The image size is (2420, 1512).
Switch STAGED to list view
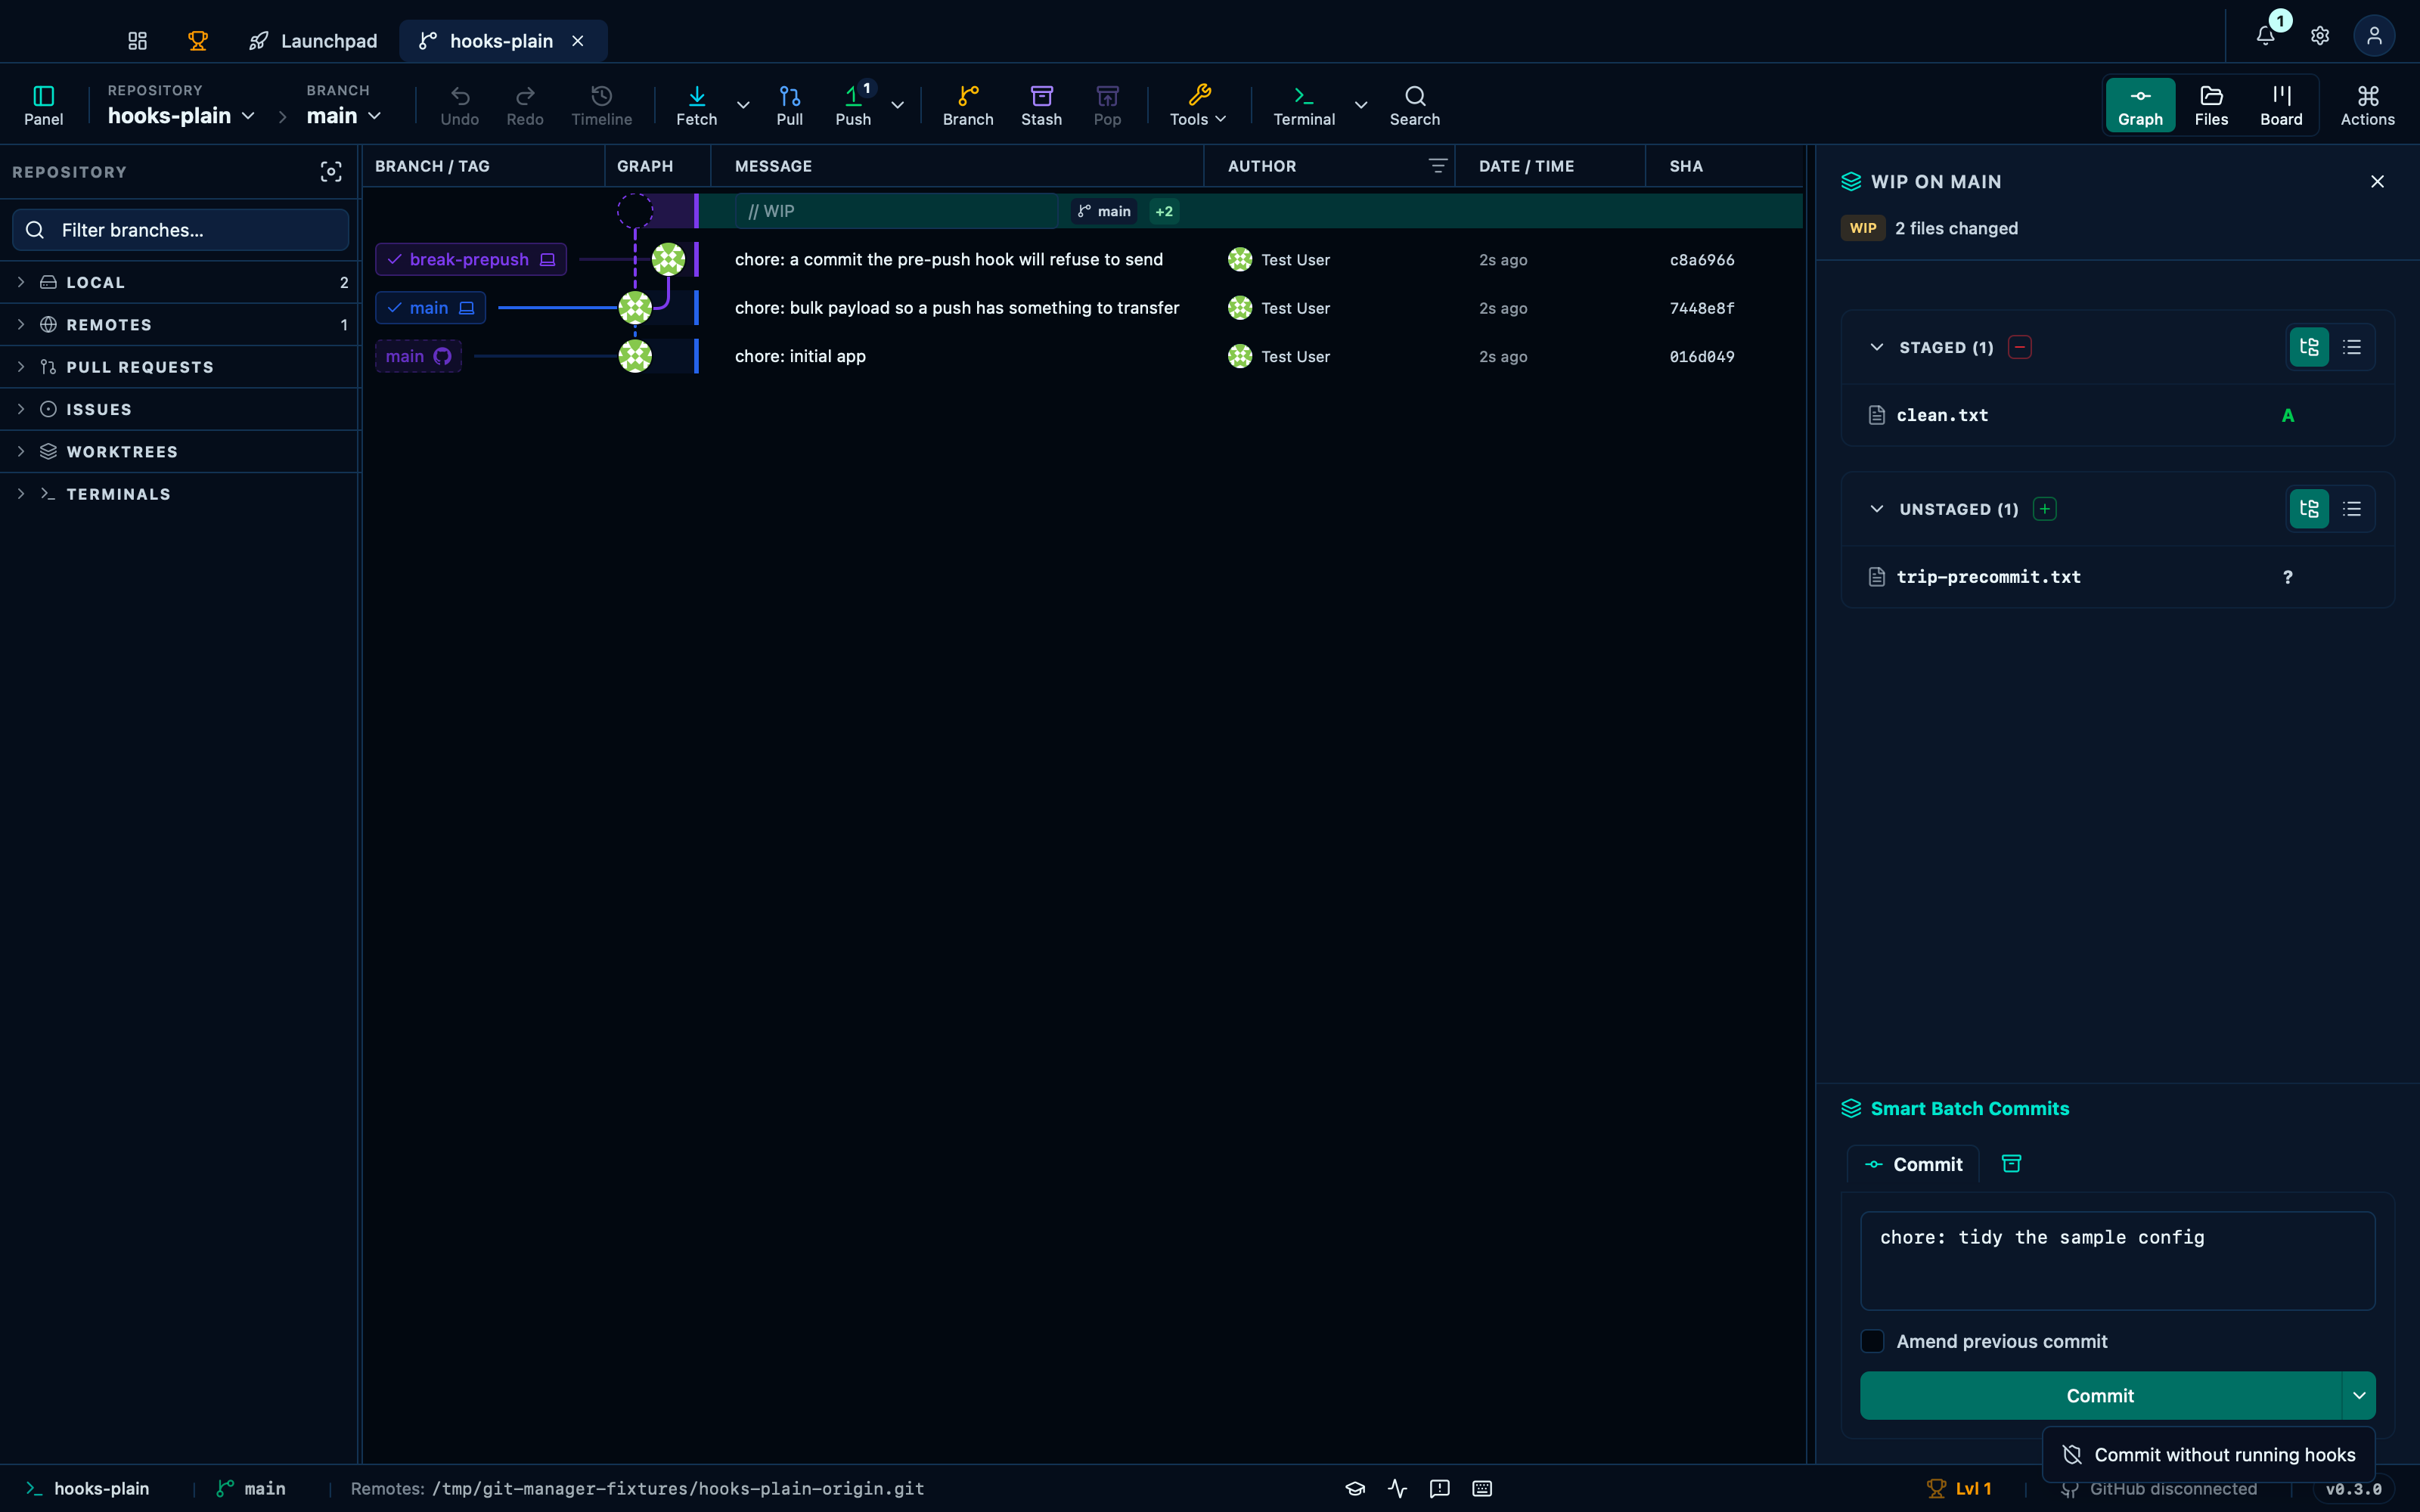tap(2352, 347)
